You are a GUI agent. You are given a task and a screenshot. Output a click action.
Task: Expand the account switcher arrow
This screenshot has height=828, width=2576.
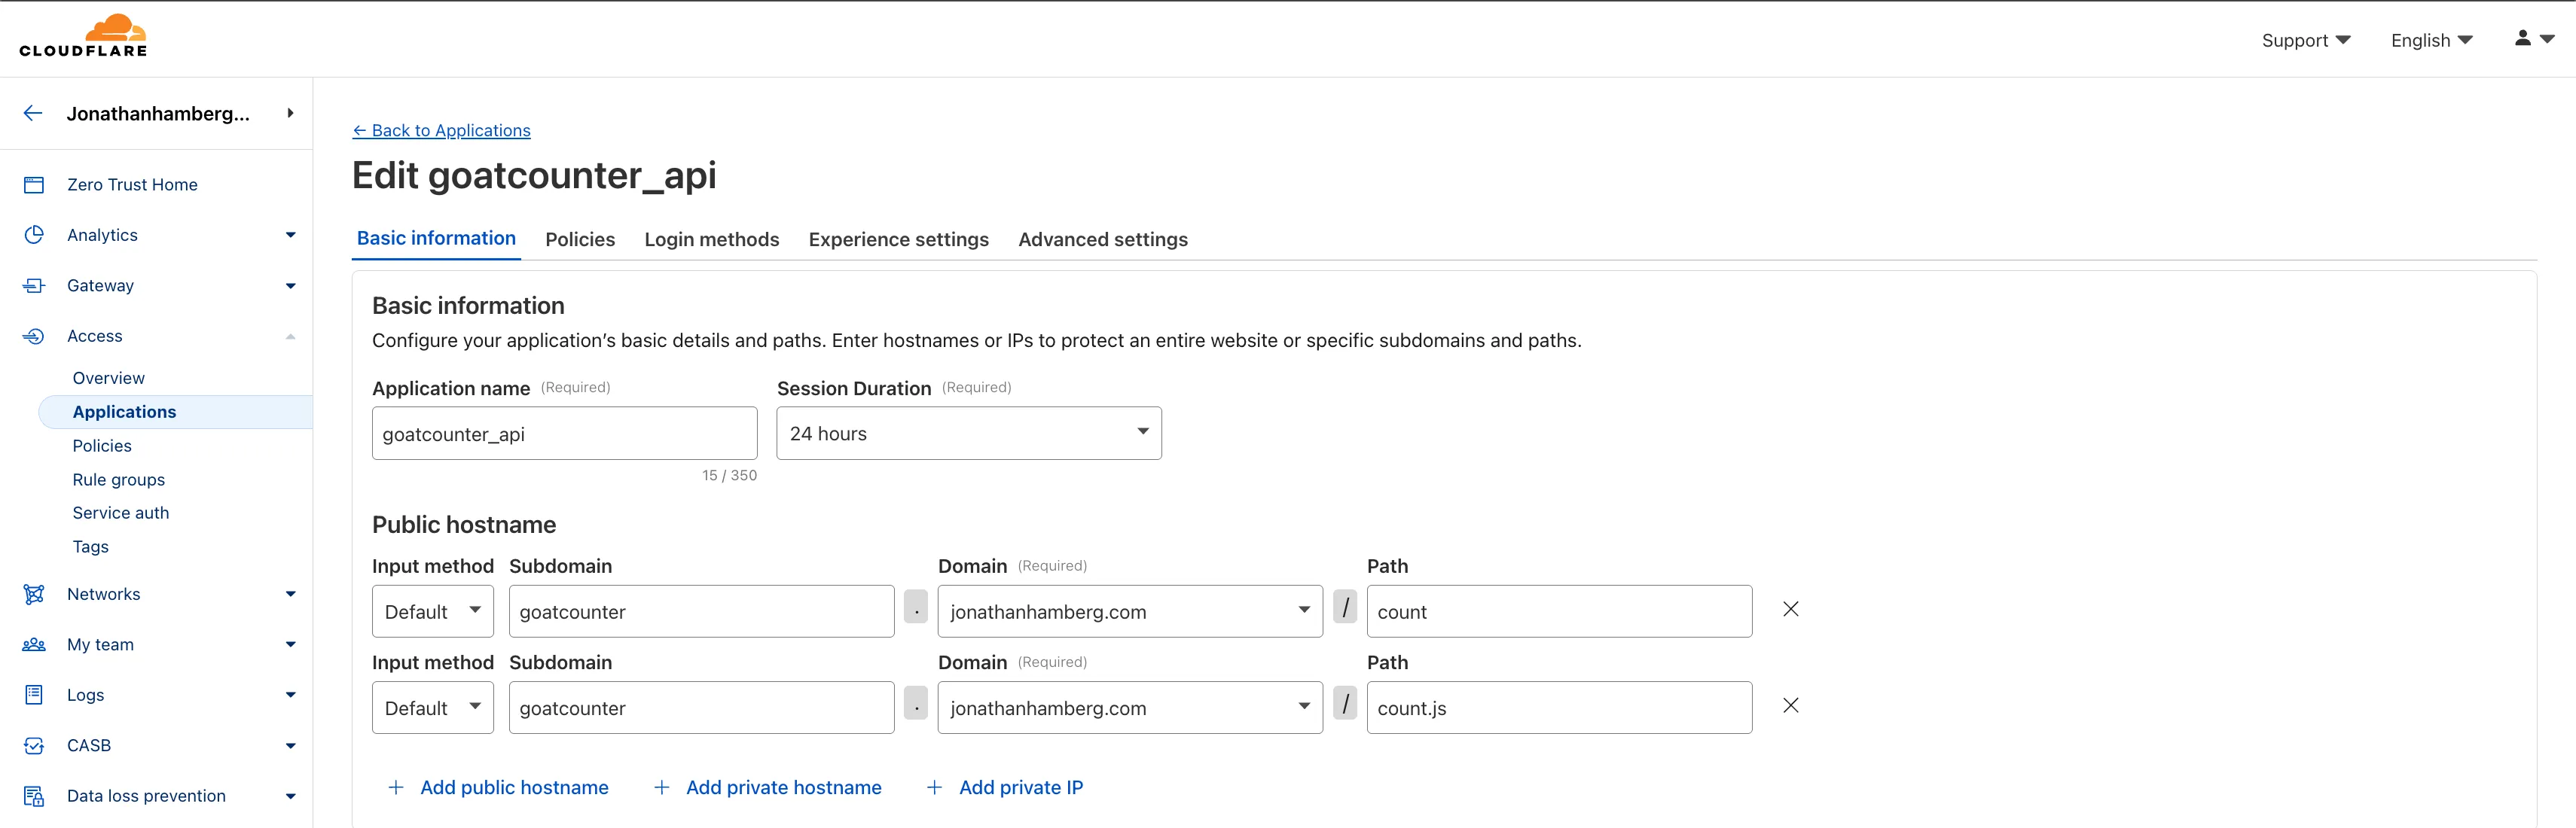click(290, 113)
